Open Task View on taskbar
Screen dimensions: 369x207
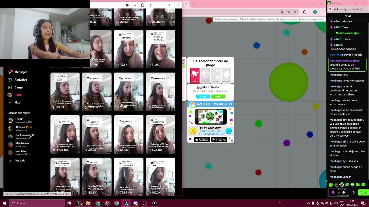coord(69,203)
